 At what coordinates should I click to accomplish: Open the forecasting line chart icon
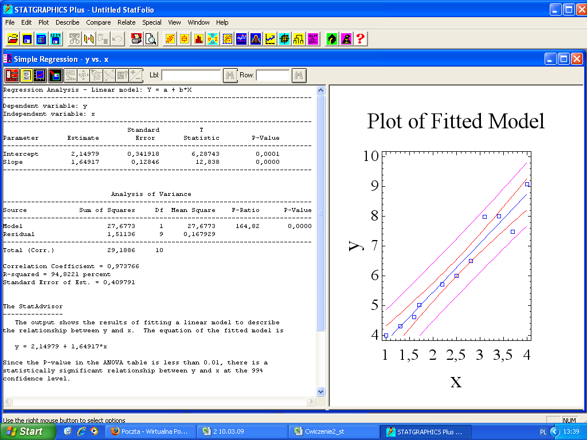pos(270,39)
